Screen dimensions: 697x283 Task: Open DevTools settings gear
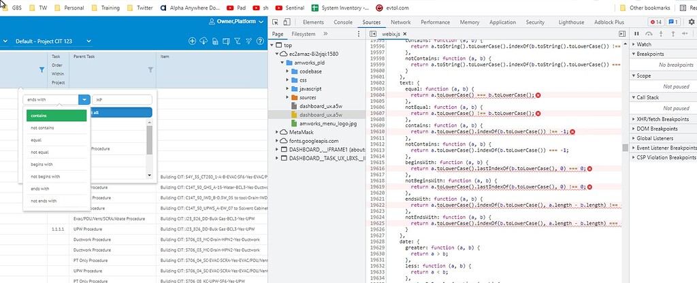point(692,22)
